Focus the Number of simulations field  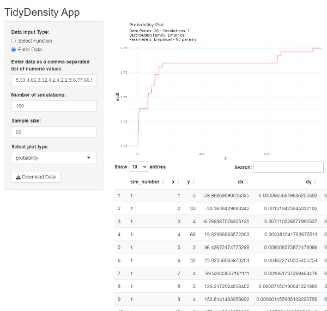[x=53, y=106]
